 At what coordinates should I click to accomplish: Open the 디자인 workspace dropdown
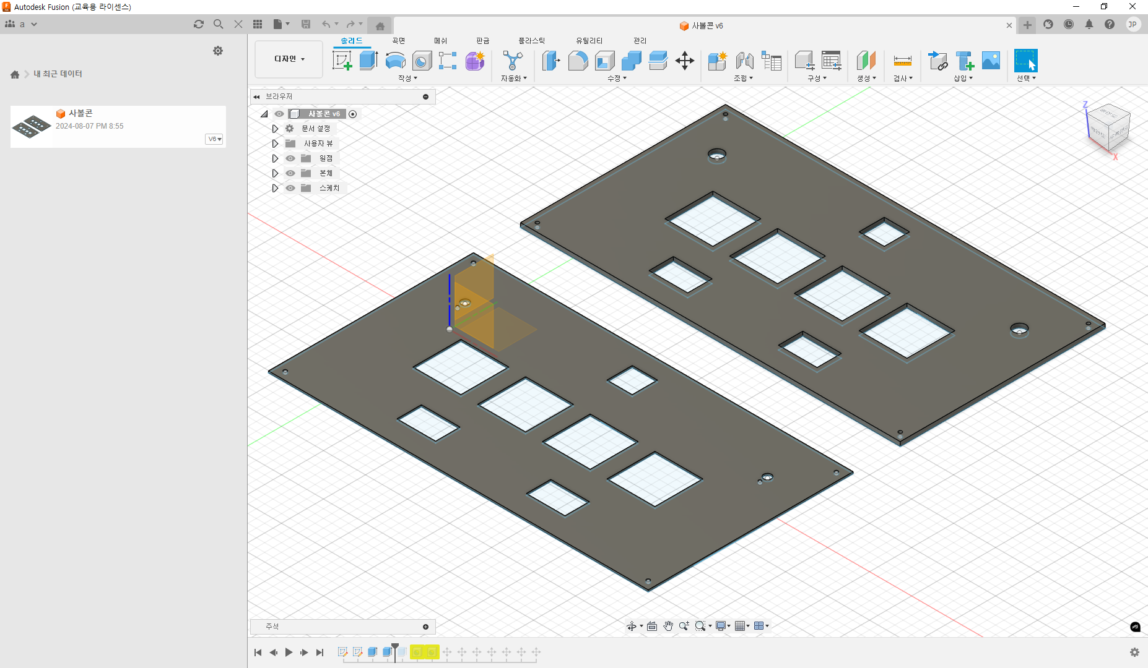tap(289, 59)
